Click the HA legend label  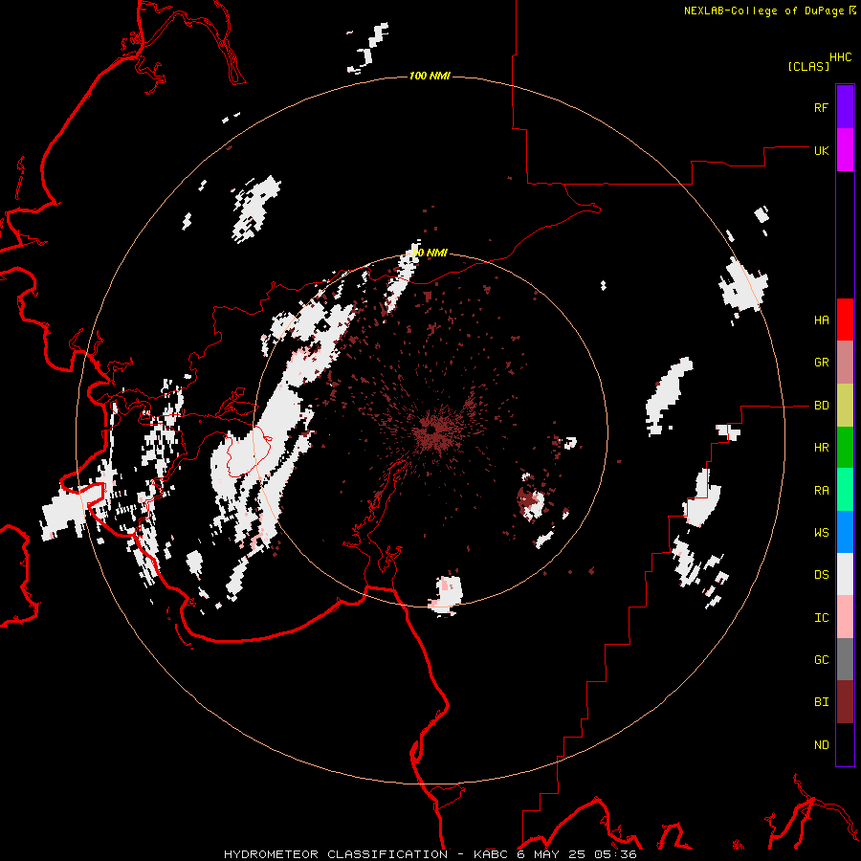(x=822, y=320)
